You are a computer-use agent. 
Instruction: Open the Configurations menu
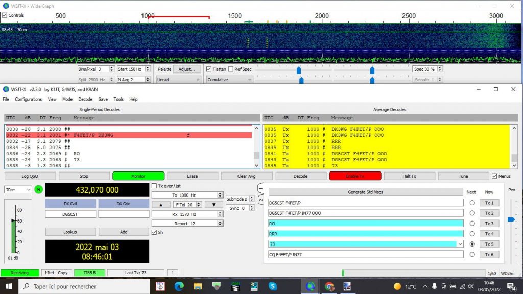click(x=29, y=99)
